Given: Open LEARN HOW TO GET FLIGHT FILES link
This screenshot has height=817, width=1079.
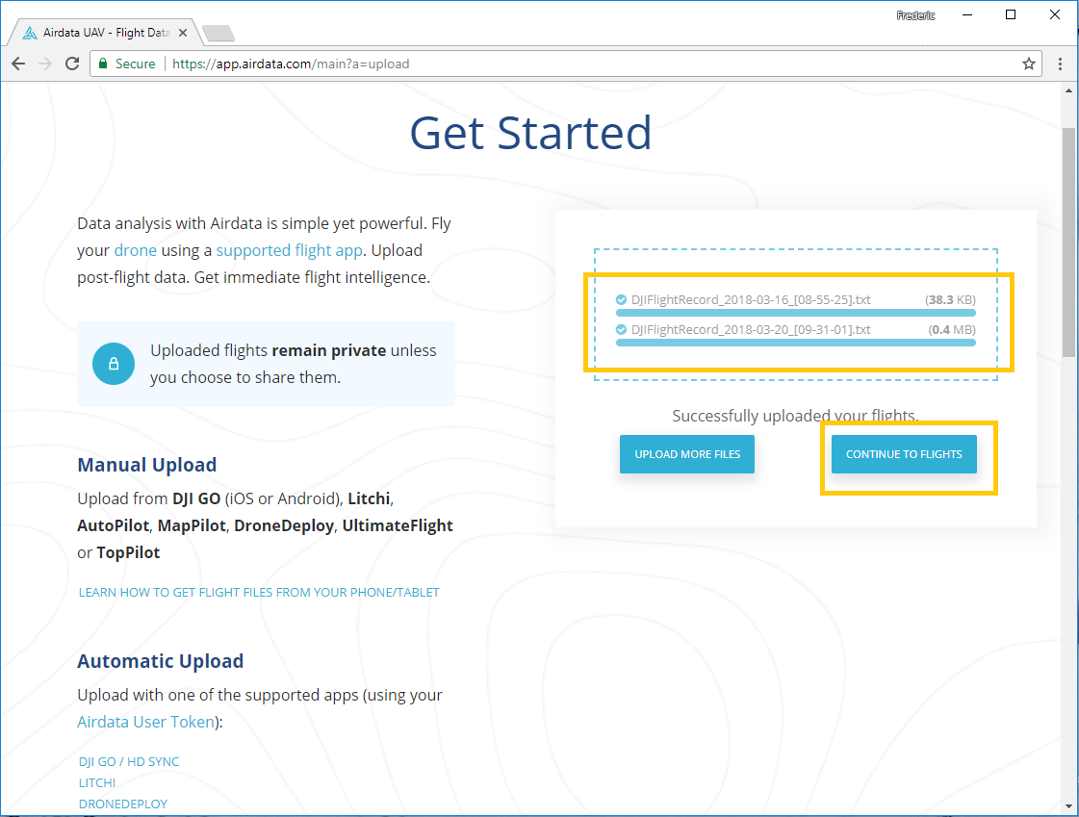Looking at the screenshot, I should (259, 592).
